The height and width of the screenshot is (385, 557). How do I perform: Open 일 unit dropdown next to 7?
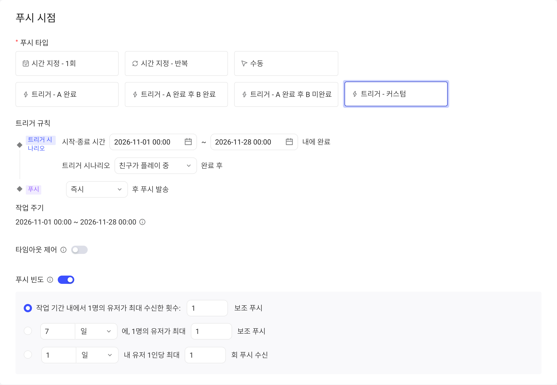tap(96, 331)
